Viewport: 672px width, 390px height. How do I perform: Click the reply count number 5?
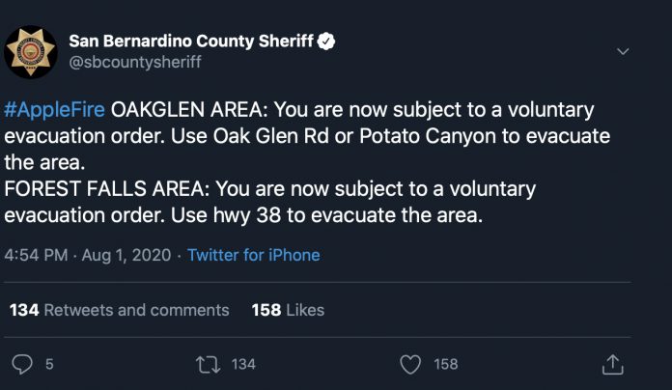(x=49, y=364)
